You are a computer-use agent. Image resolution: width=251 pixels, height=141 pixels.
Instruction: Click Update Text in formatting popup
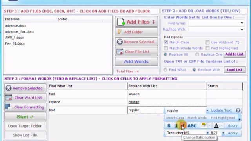221,110
